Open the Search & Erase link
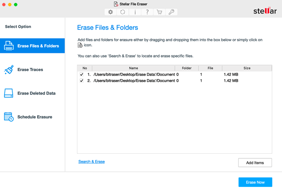282x190 pixels. [92, 161]
